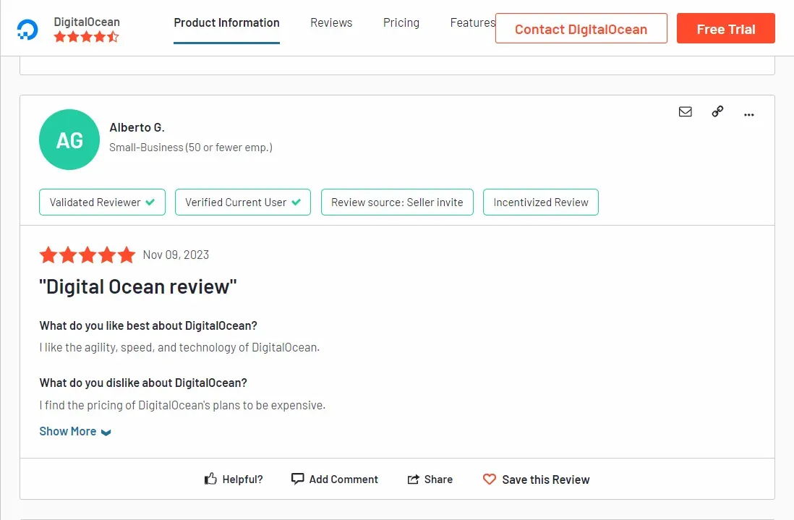
Task: Select the Add Comment speech bubble icon
Action: click(x=298, y=478)
